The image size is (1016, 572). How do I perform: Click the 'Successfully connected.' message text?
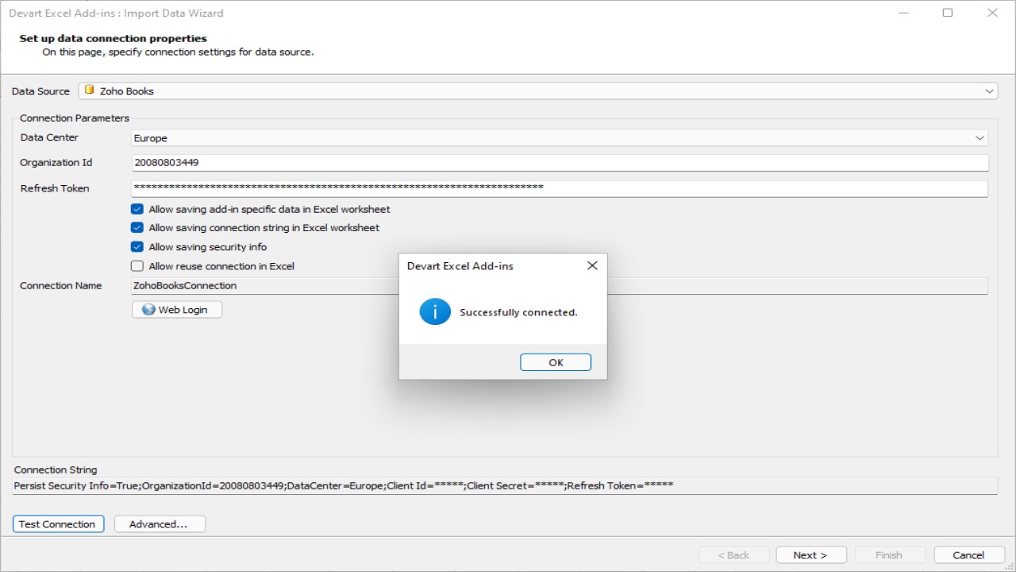point(519,313)
